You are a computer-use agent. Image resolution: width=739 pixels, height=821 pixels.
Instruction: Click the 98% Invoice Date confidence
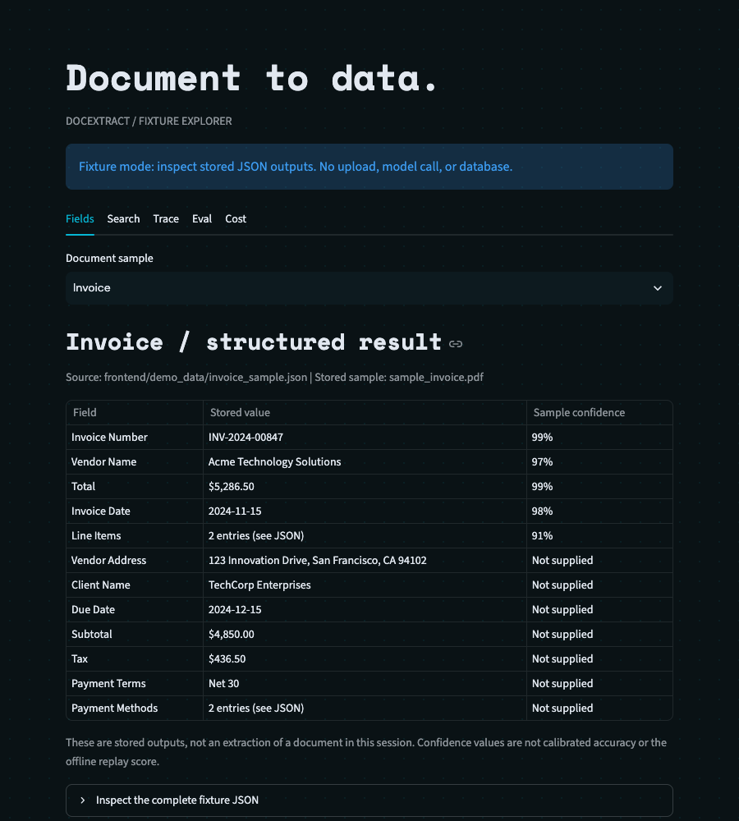click(x=542, y=511)
